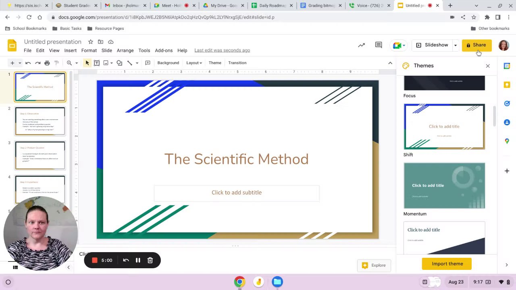Click the Move to folder icon

(100, 42)
